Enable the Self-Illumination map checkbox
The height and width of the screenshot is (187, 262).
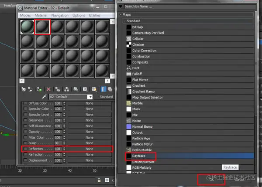pyautogui.click(x=25, y=126)
